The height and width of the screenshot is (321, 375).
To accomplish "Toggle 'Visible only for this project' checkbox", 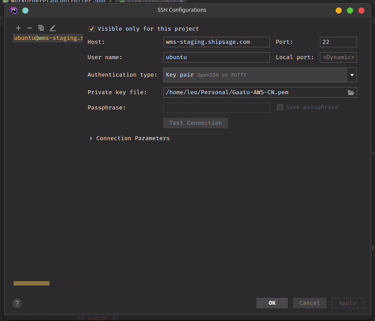I will coord(92,29).
